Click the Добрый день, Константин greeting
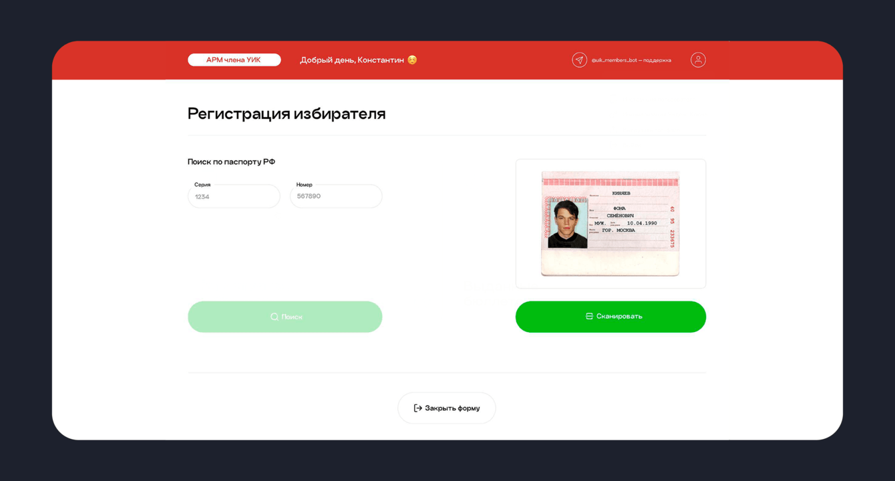 click(352, 60)
